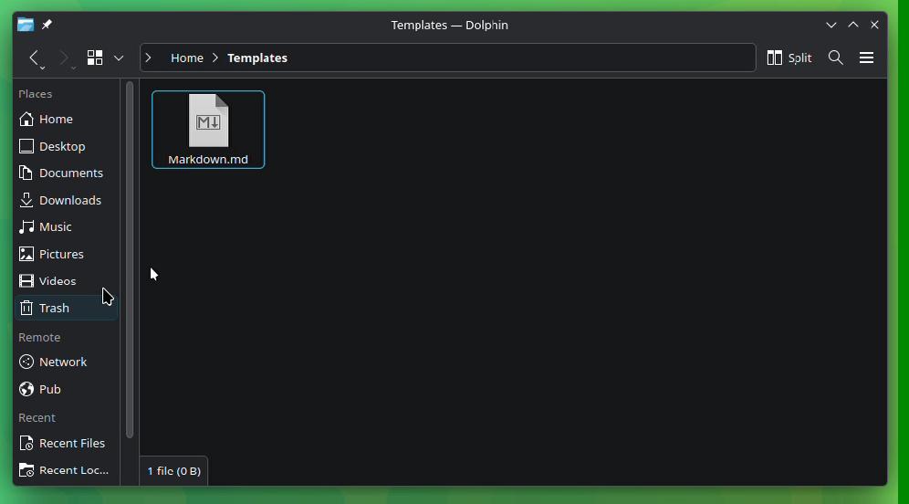
Task: Select the Markdown.md file
Action: pyautogui.click(x=208, y=130)
